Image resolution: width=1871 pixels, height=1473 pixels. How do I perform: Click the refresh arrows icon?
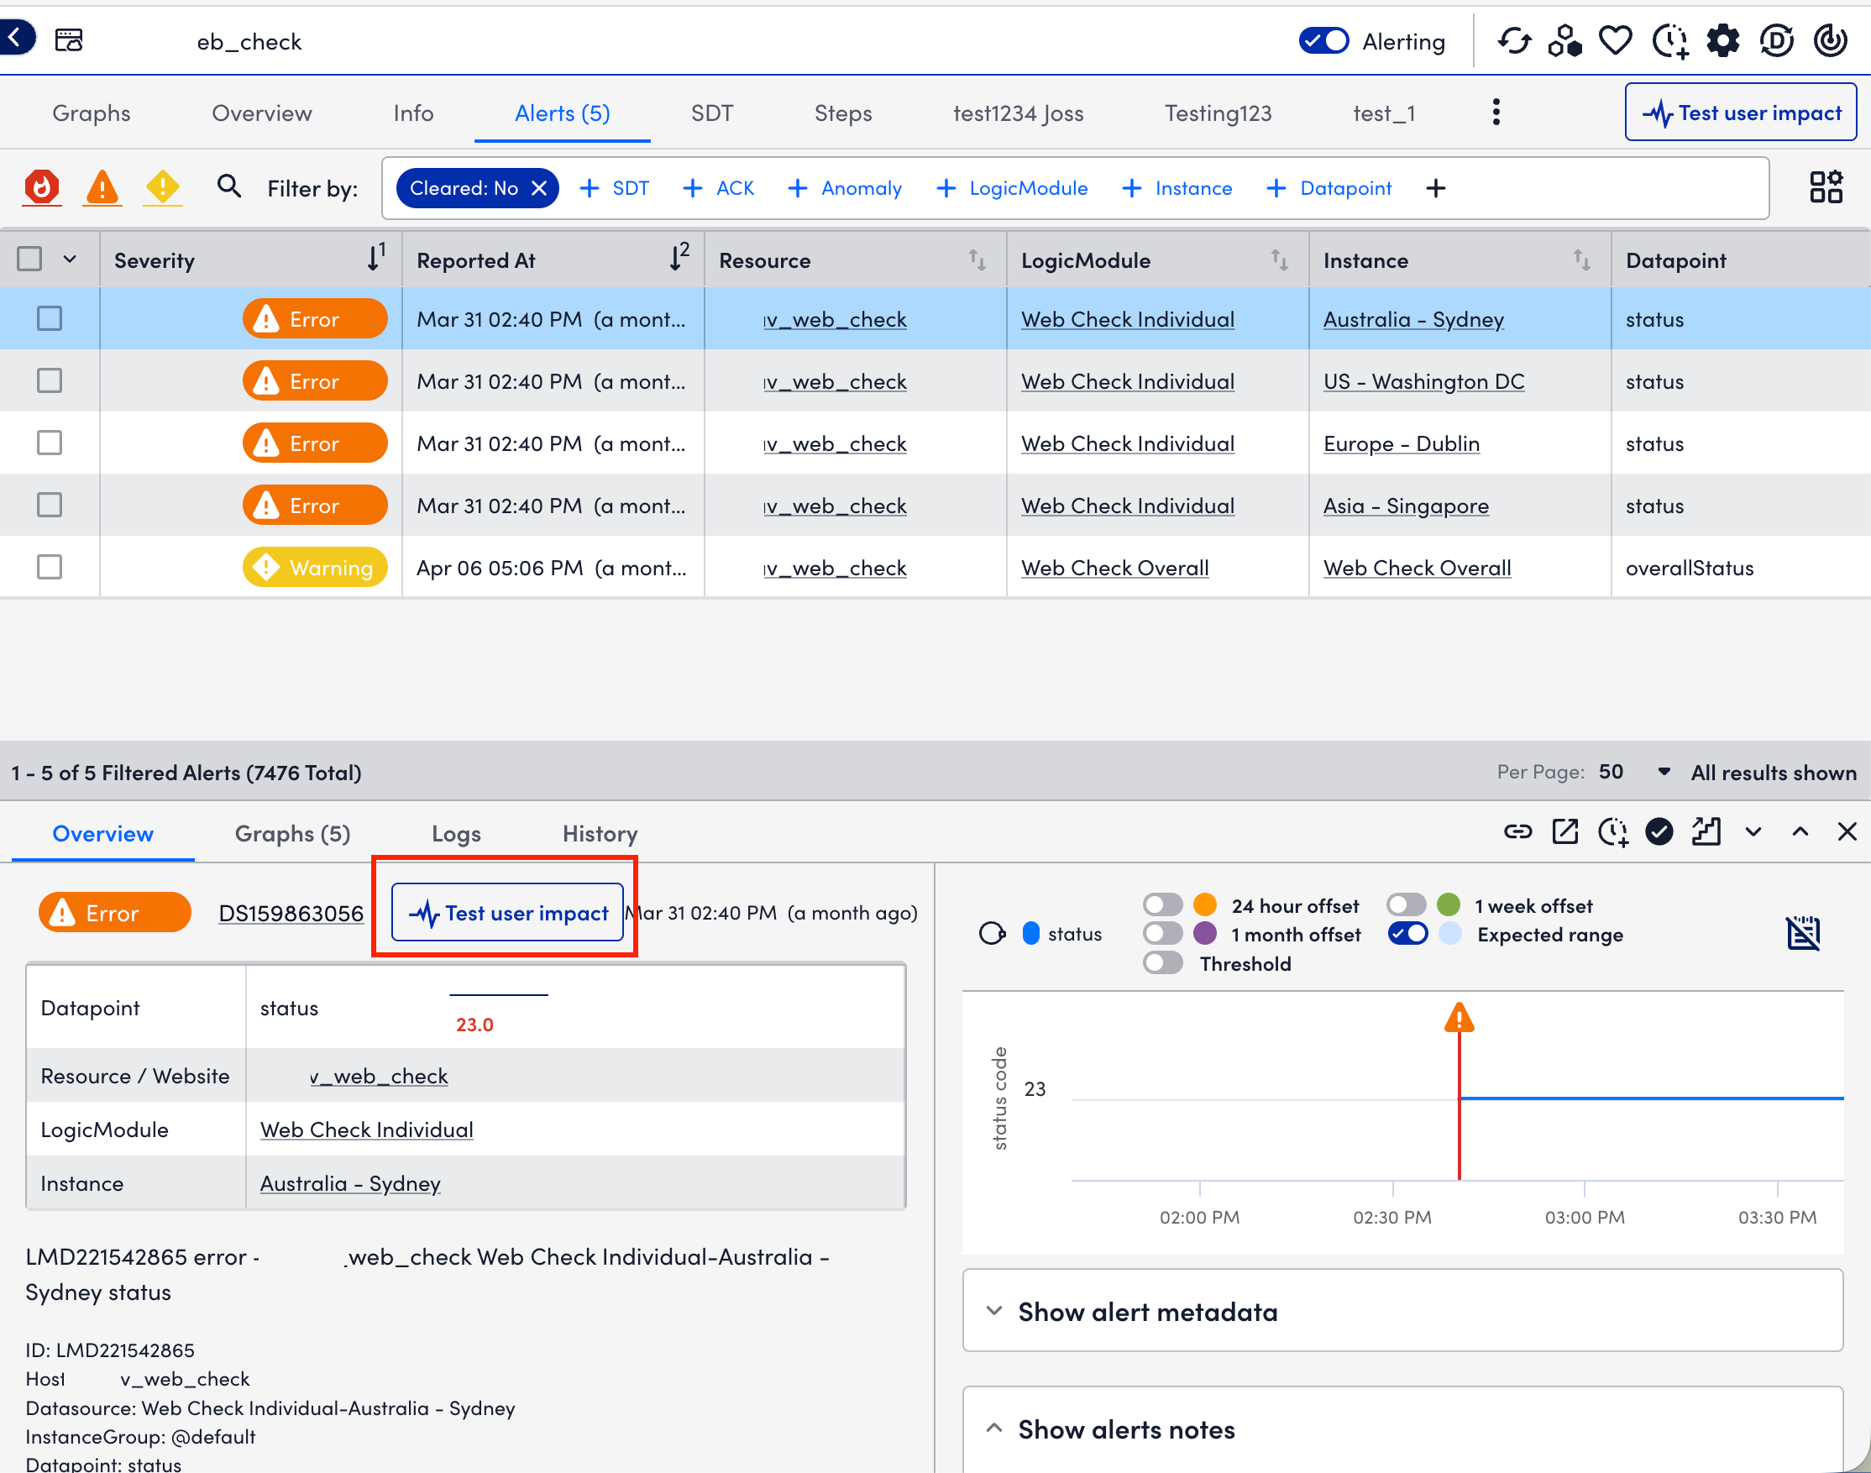coord(1514,40)
